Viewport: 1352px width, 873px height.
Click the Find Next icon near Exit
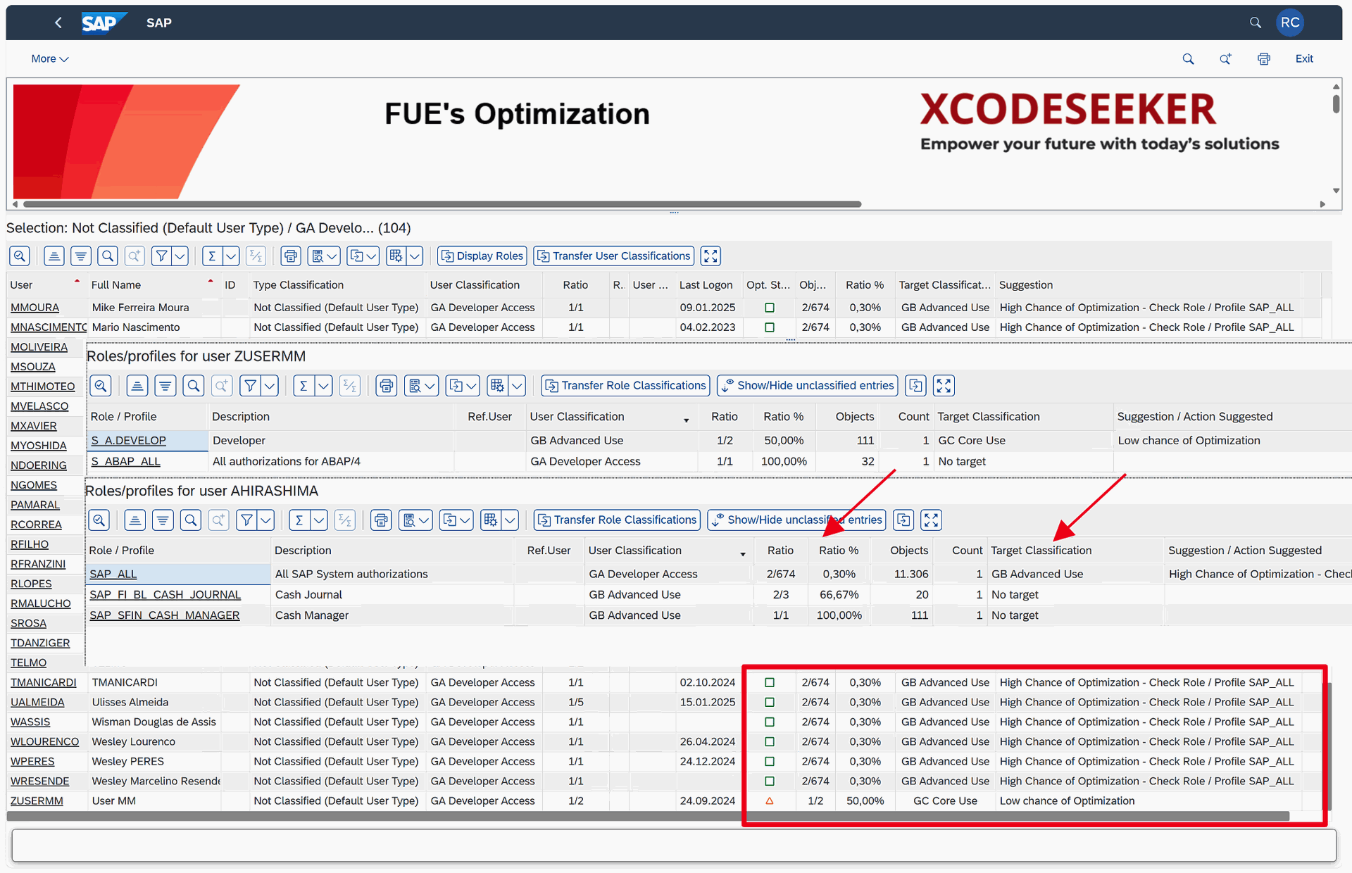[x=1225, y=59]
